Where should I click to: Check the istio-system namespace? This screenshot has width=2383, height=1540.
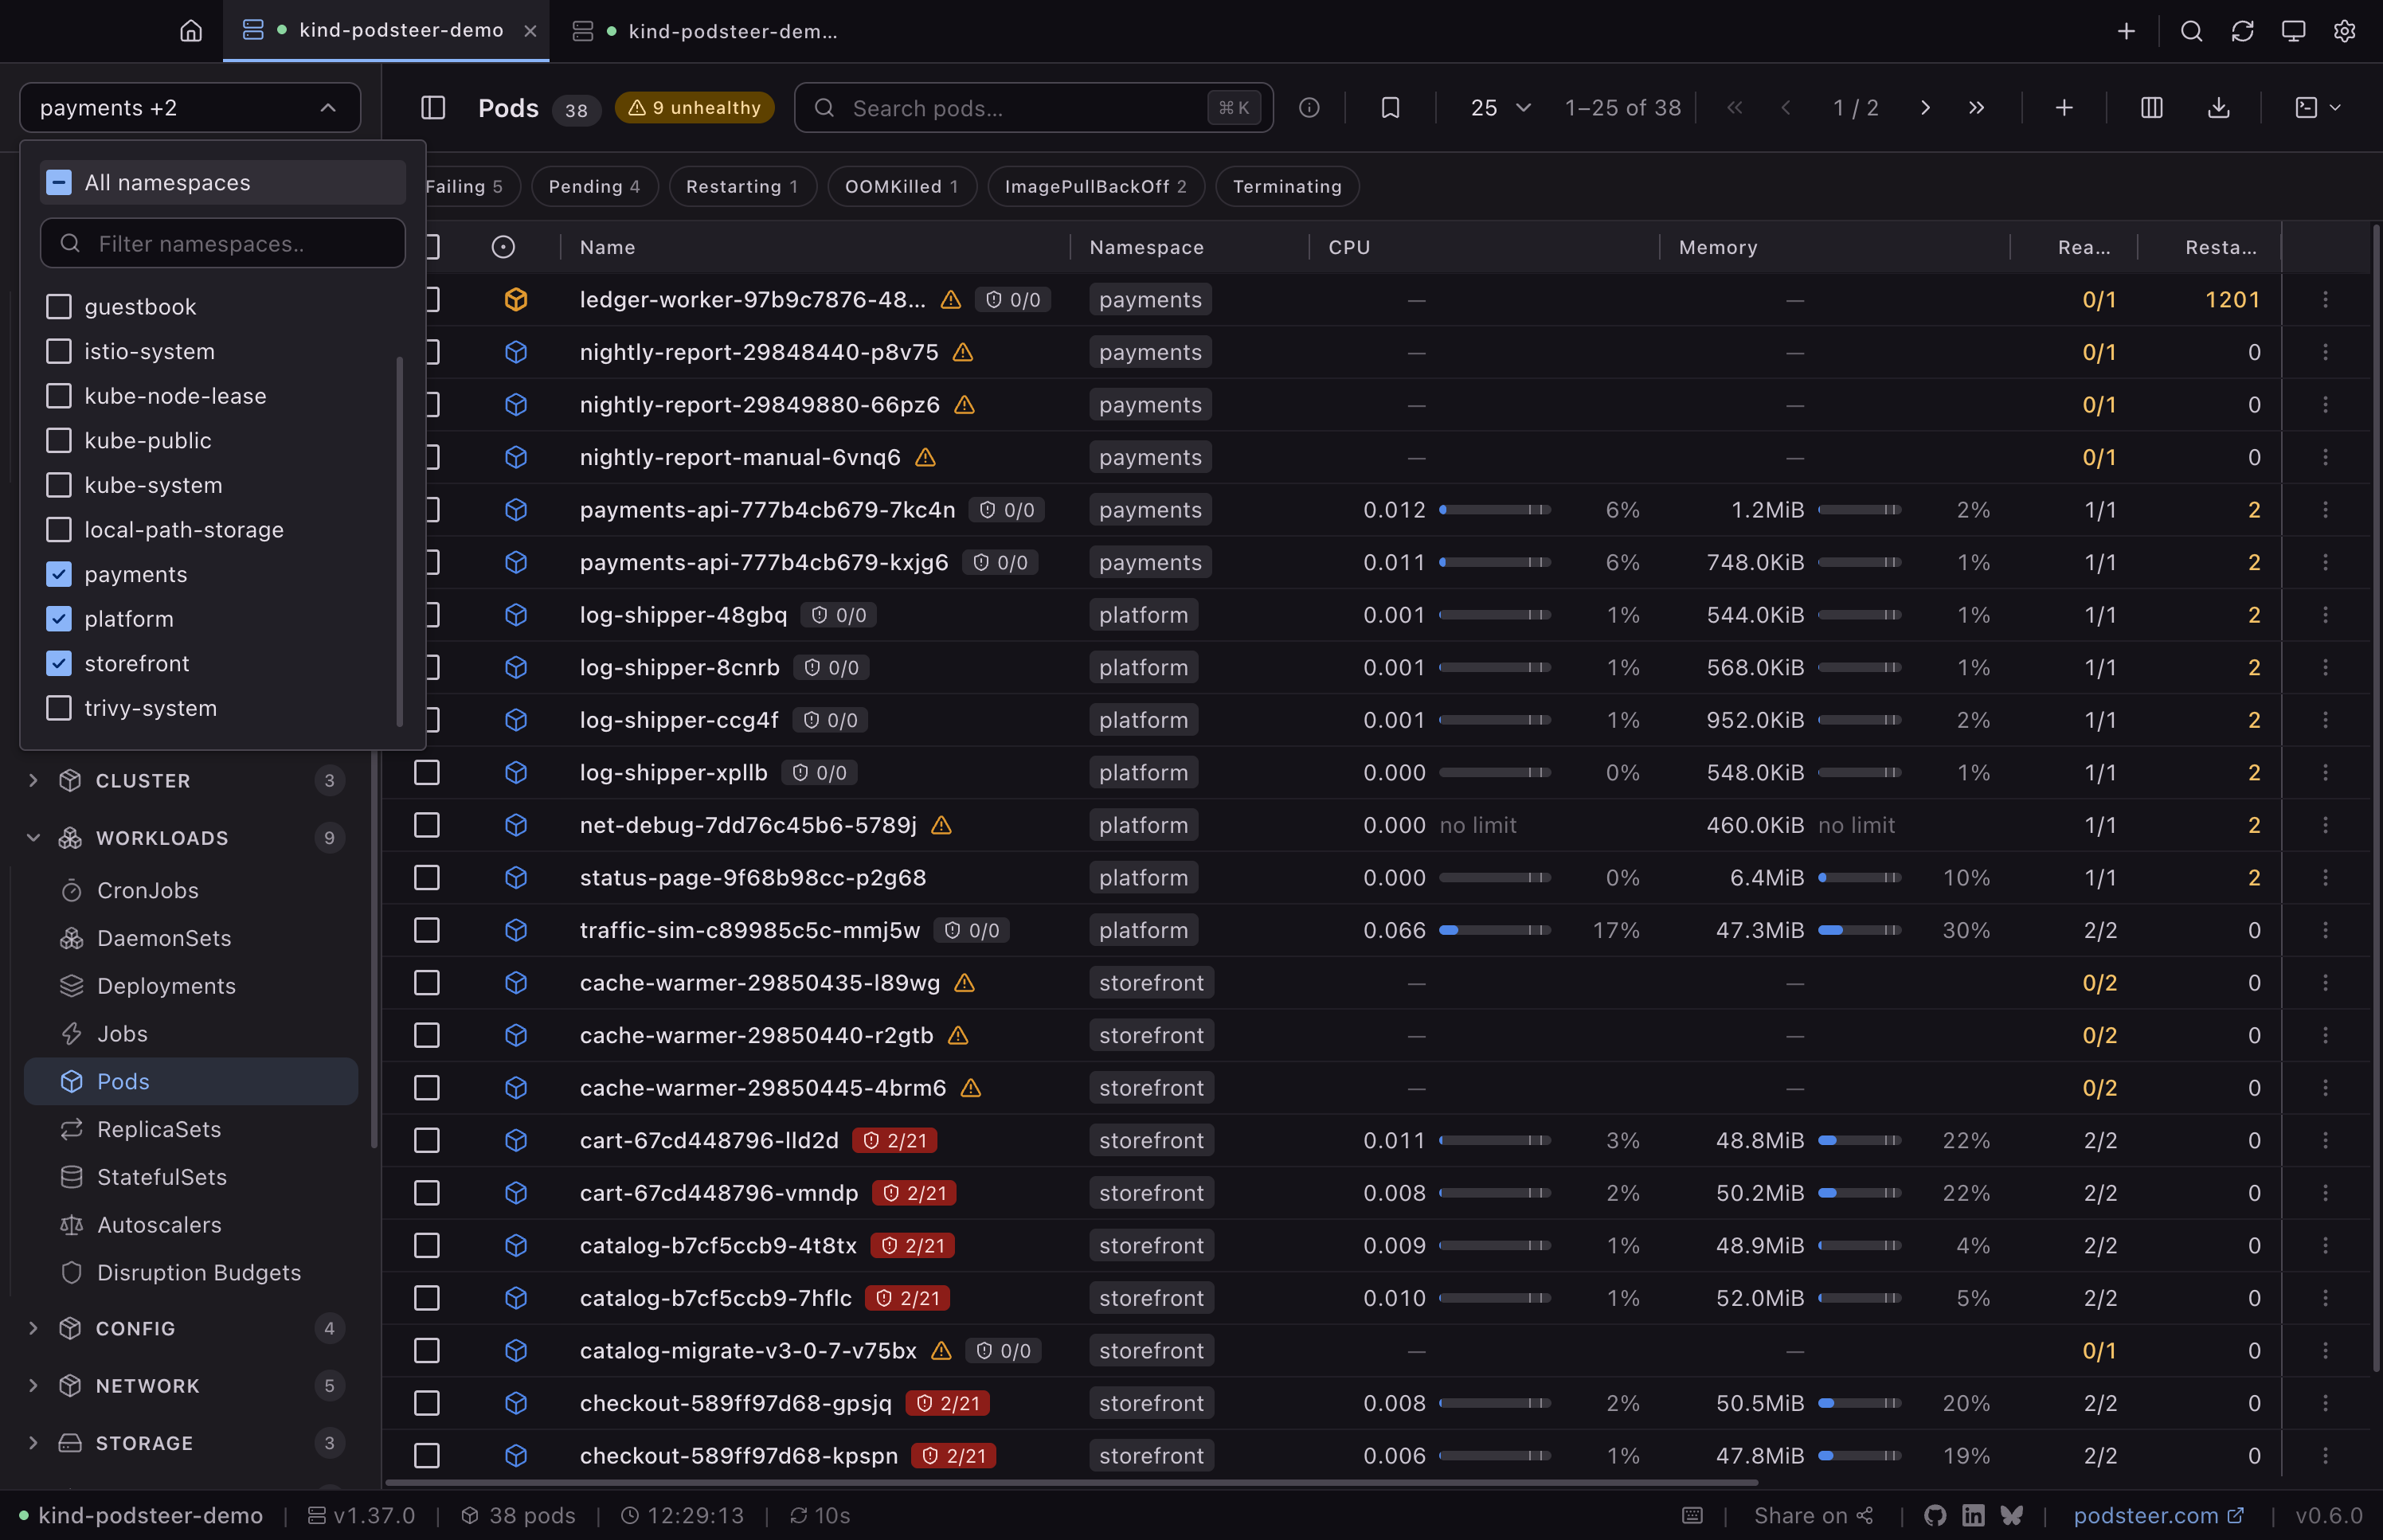(x=59, y=351)
